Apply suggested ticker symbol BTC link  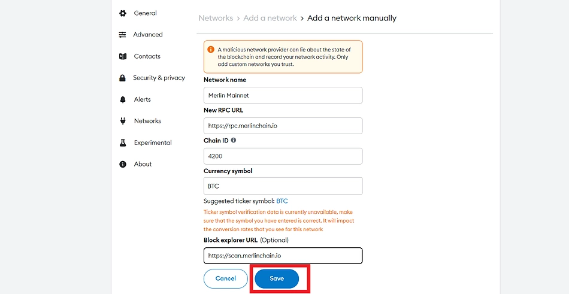(x=282, y=201)
